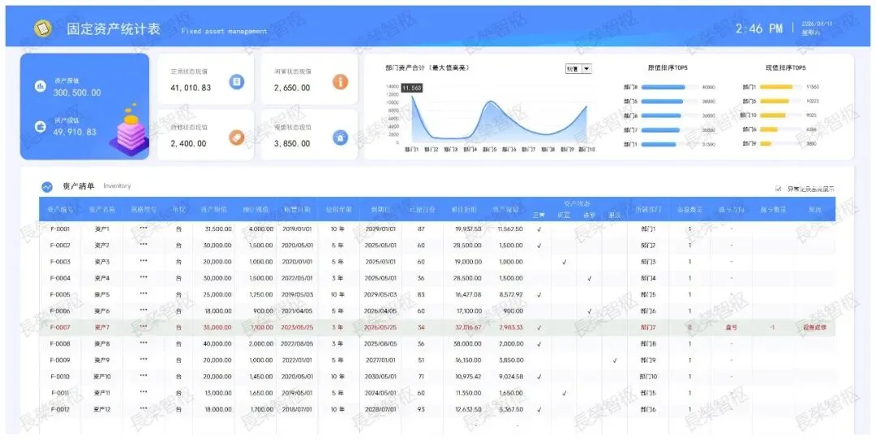Image resolution: width=876 pixels, height=440 pixels.
Task: Click the status checkmark in row F-0011
Action: 565,393
